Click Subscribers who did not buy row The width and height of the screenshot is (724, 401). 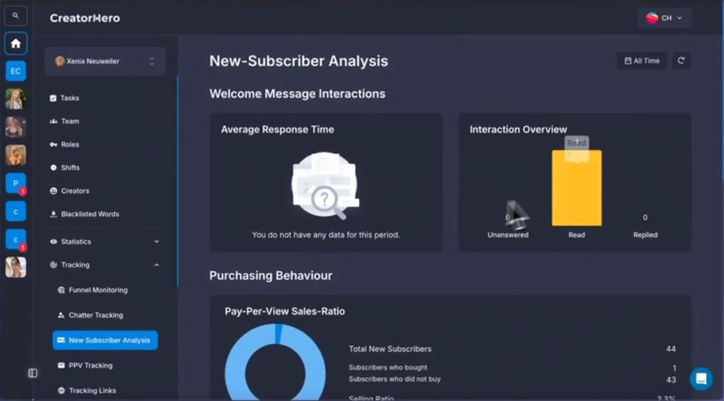pyautogui.click(x=513, y=379)
